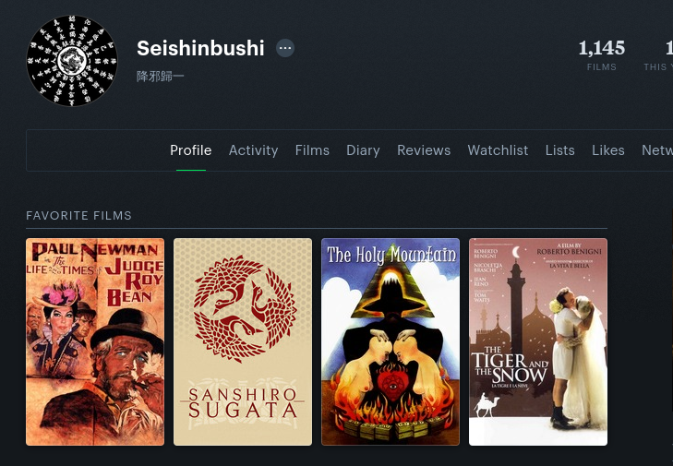This screenshot has height=466, width=673.
Task: Go to the Reviews tab
Action: [424, 150]
